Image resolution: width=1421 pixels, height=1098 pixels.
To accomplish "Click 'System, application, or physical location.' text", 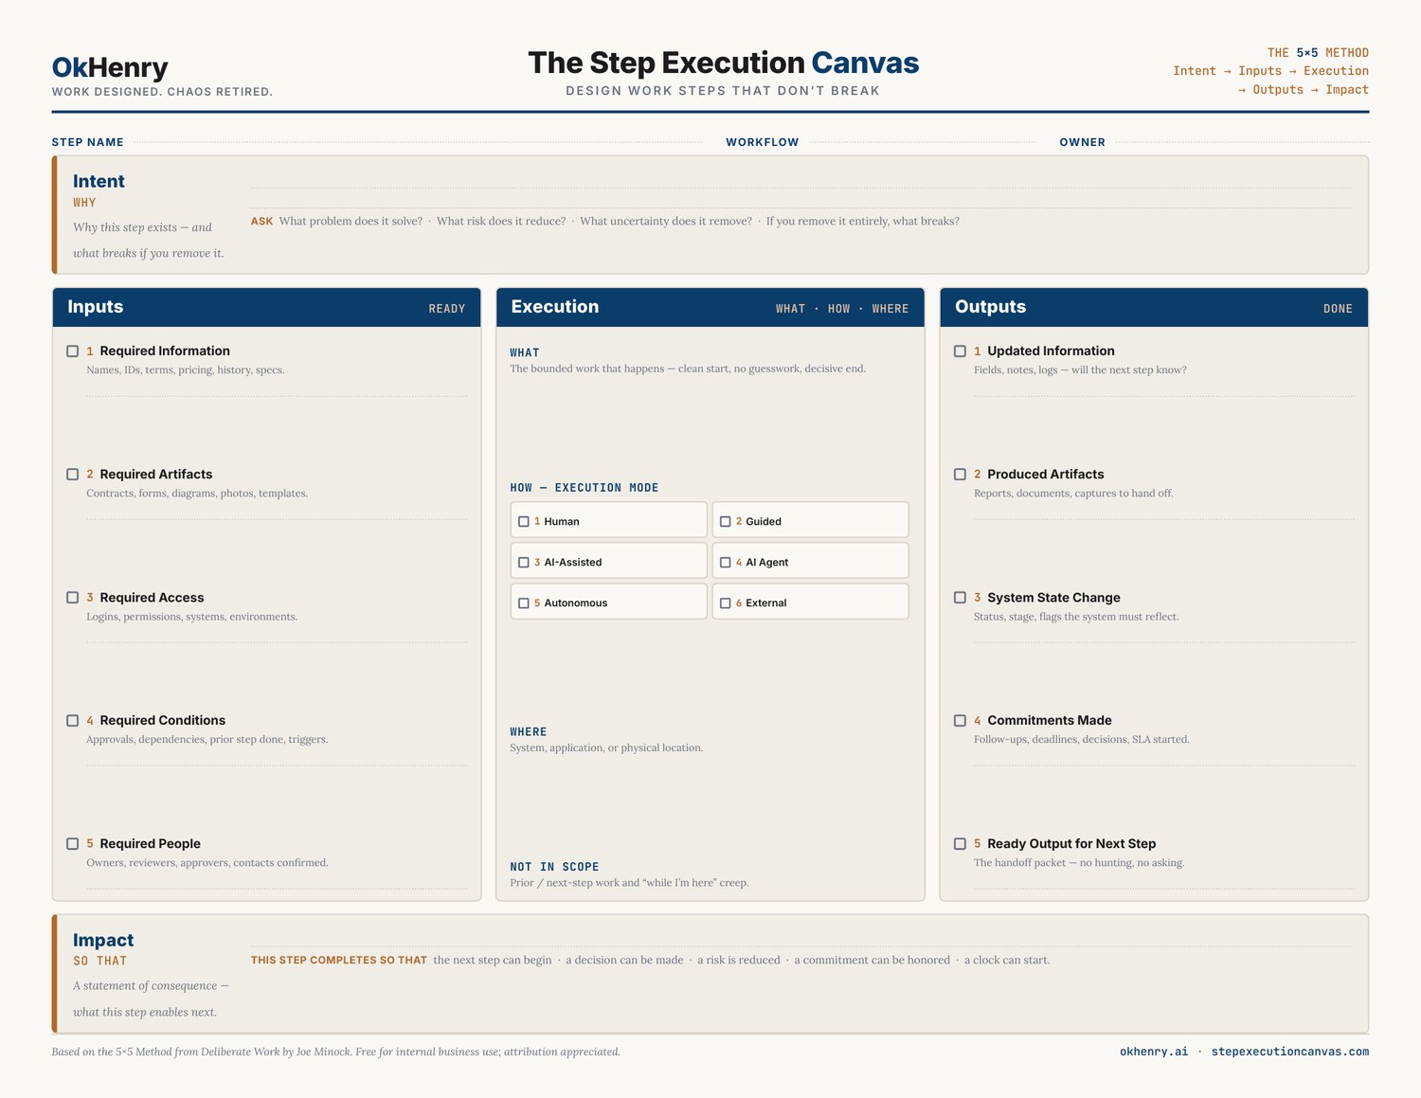I will (606, 748).
